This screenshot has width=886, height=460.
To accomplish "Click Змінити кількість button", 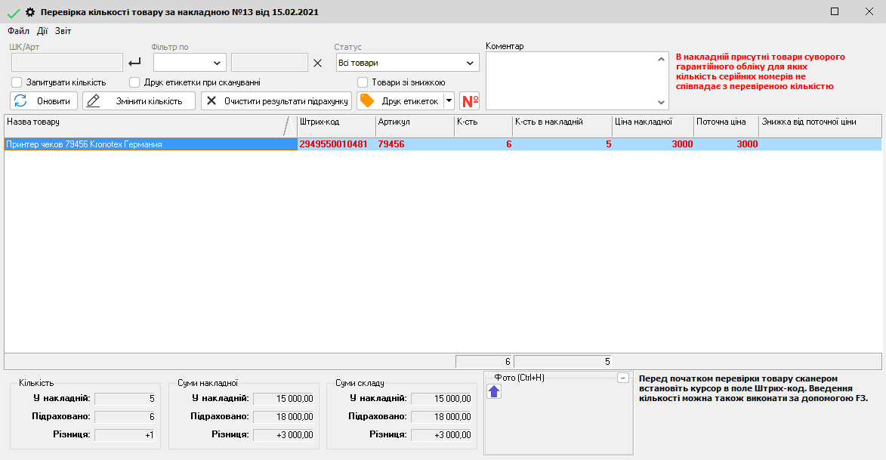I will click(x=138, y=101).
